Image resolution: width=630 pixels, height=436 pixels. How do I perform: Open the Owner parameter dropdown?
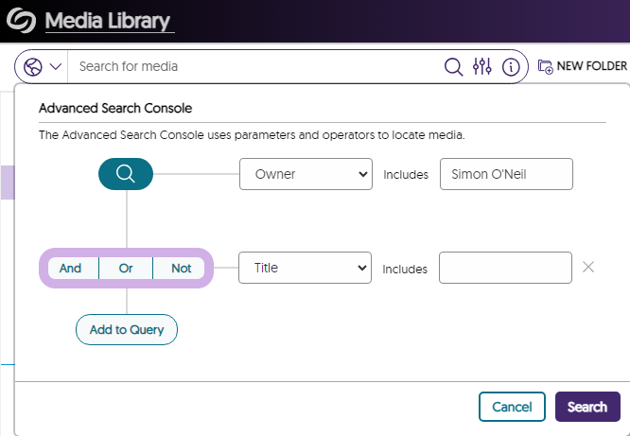tap(306, 174)
